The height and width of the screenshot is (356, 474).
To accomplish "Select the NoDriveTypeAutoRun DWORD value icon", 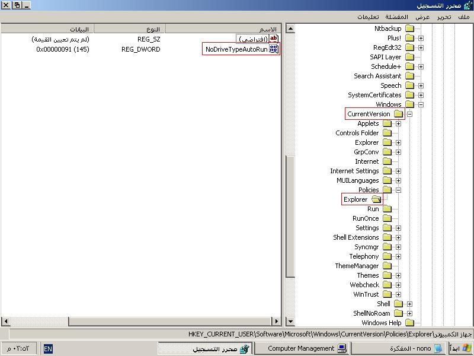I will (x=274, y=49).
